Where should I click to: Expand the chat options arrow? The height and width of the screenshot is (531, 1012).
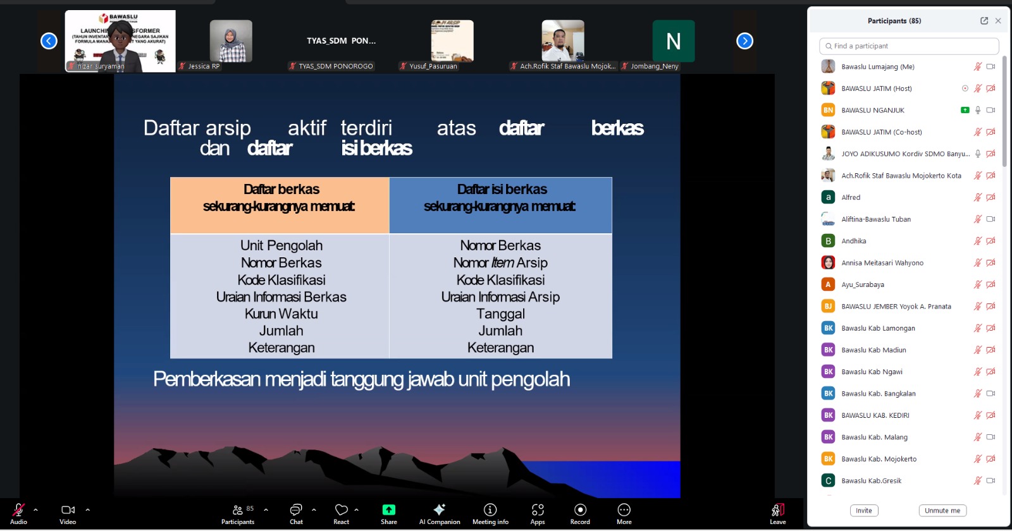coord(314,510)
